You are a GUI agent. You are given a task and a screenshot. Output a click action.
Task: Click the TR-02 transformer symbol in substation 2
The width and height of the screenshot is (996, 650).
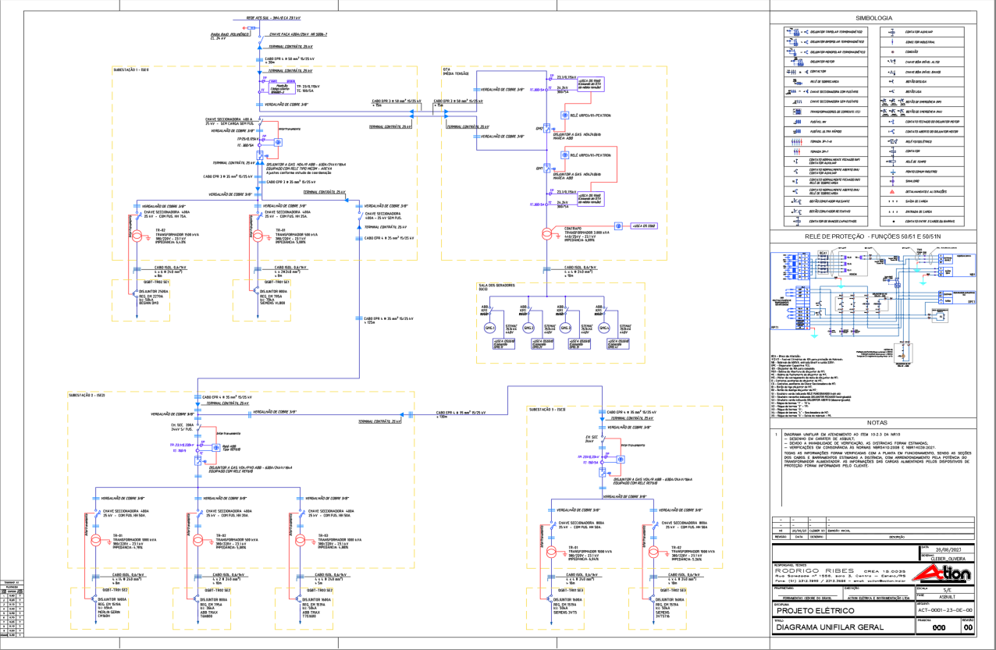click(198, 541)
